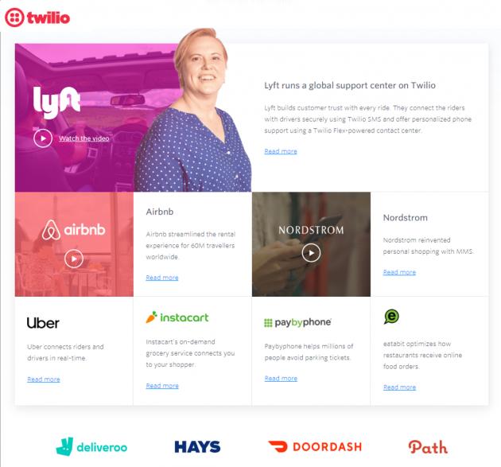Click the Twilio logo in the header
Screen dimensions: 501x467
(x=37, y=18)
